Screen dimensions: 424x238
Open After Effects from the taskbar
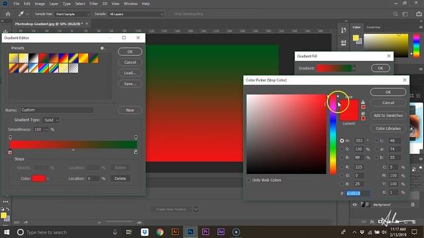[221, 232]
